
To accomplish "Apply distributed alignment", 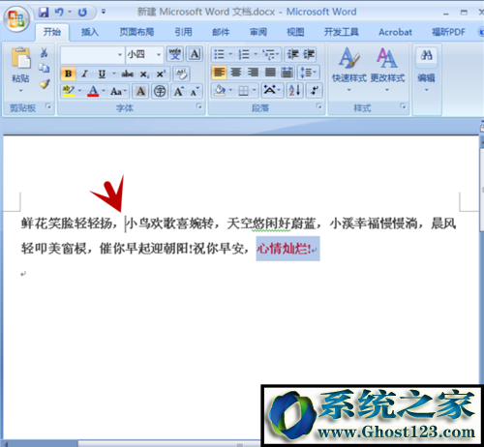I will click(x=287, y=73).
